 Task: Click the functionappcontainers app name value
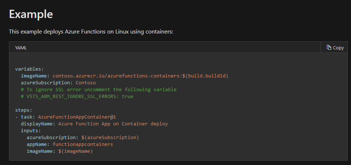tap(83, 144)
